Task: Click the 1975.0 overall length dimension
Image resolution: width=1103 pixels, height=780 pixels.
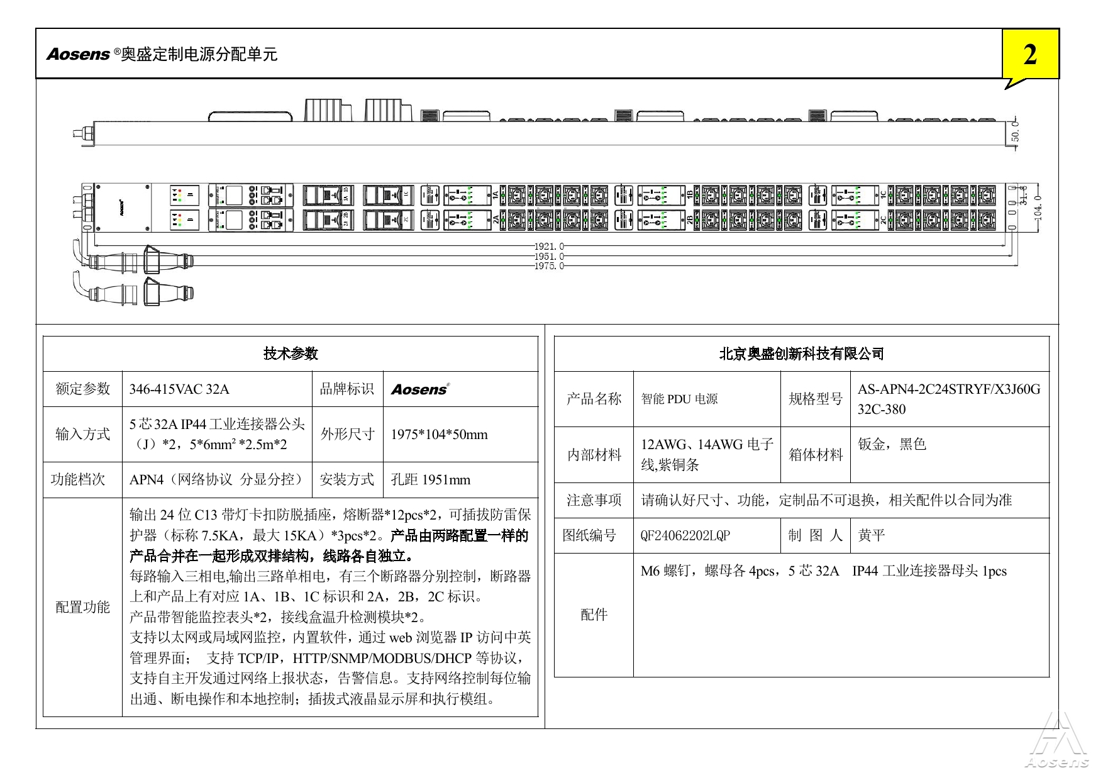Action: [x=549, y=266]
